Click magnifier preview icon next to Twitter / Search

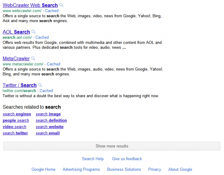coord(40,85)
